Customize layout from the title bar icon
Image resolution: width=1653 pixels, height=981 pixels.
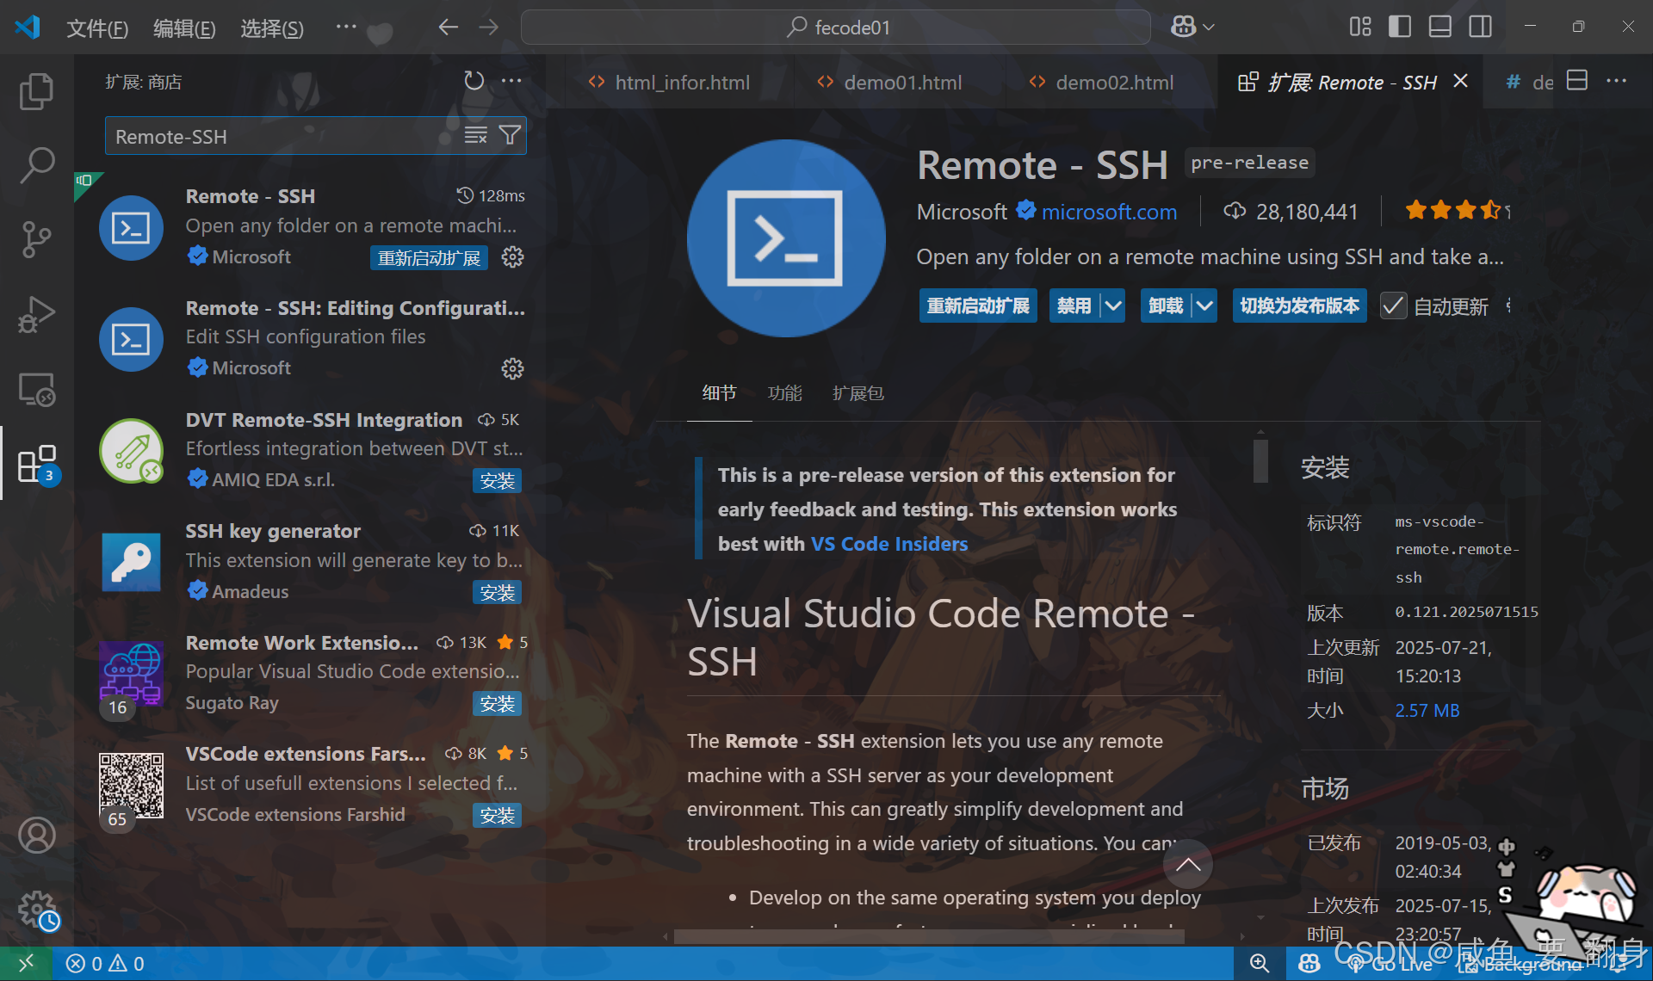pyautogui.click(x=1360, y=28)
